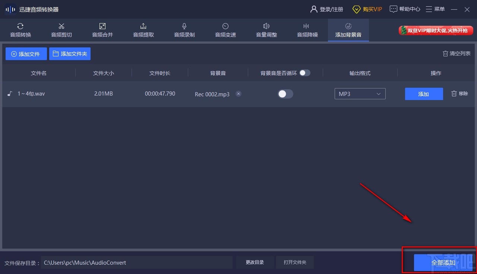Viewport: 477px width, 274px height.
Task: Remove Rec 0002.mp3 background music
Action: coord(238,94)
